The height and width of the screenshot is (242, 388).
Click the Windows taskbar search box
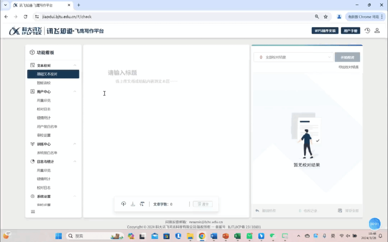coord(95,236)
